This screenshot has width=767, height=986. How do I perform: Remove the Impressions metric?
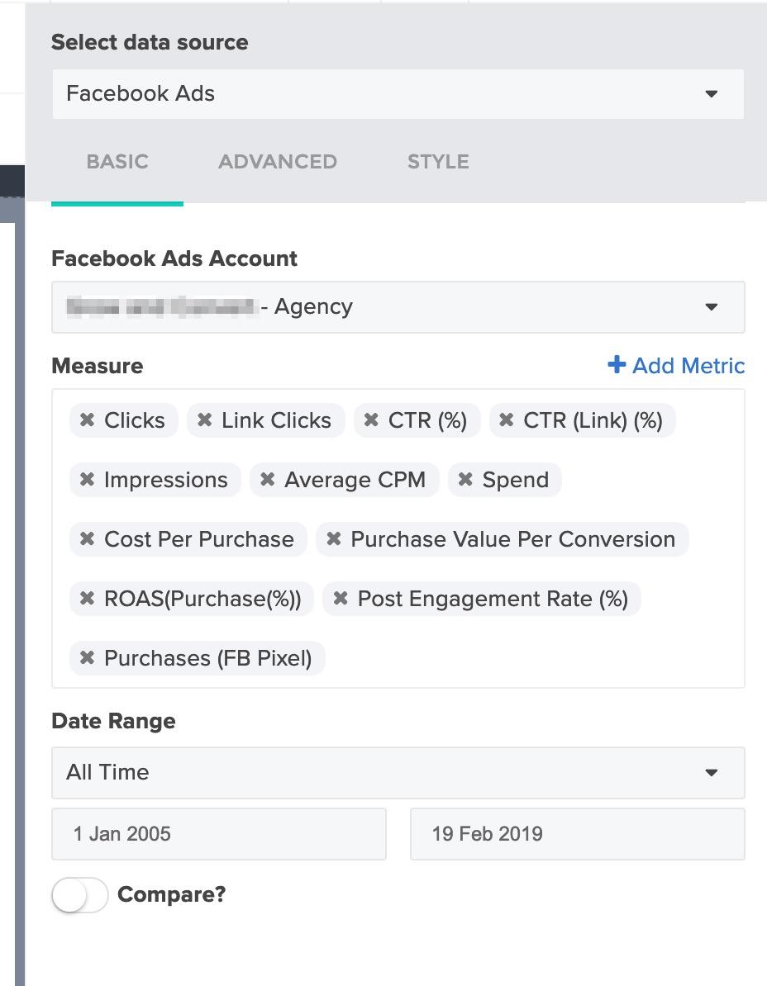[x=88, y=480]
